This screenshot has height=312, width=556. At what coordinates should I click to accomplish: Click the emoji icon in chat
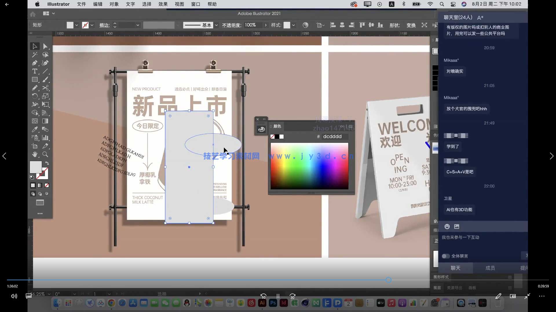(x=447, y=226)
